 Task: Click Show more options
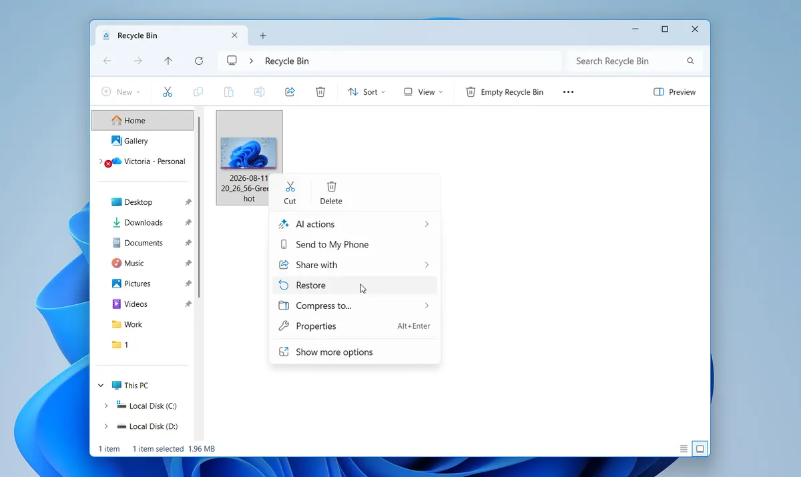[x=354, y=352]
